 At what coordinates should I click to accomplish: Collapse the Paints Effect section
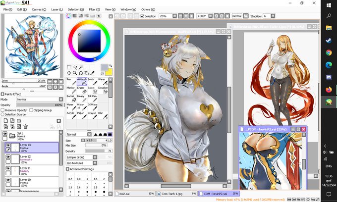(x=2, y=94)
